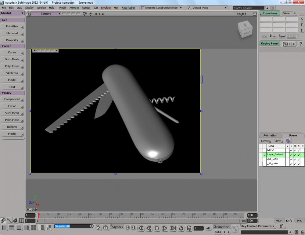Screen dimensions: 305x235
Task: Click the loop playback icon
Action: pyautogui.click(x=181, y=228)
